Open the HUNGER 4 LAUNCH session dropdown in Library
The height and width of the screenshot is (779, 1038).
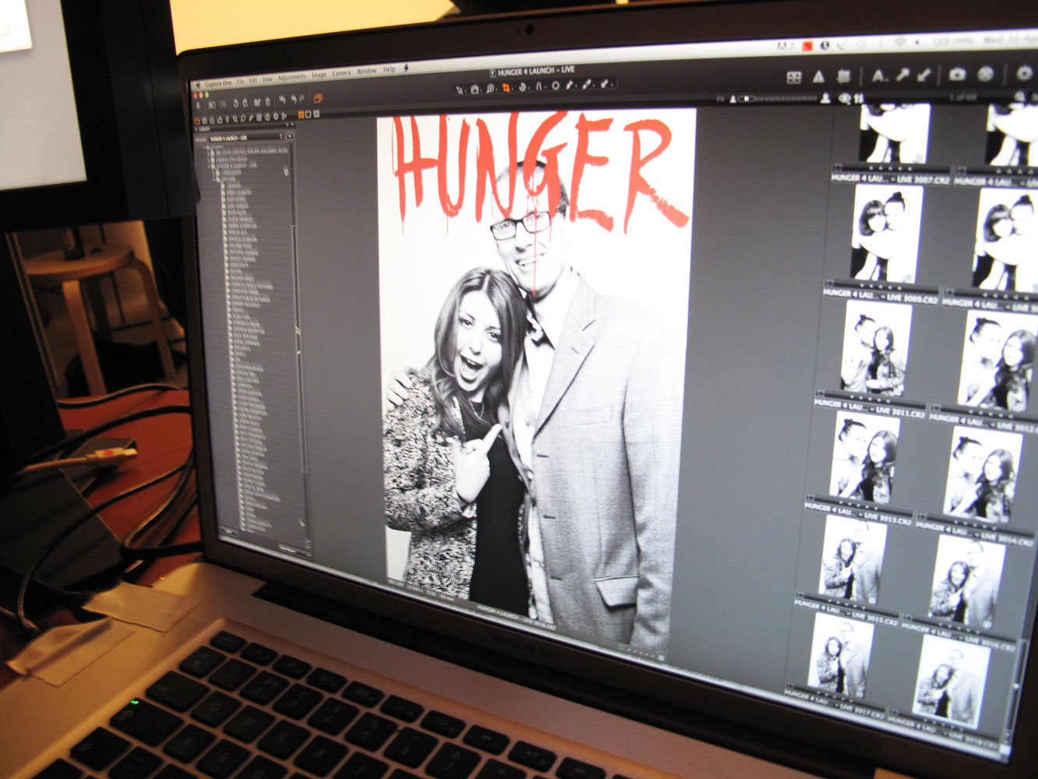(x=248, y=138)
